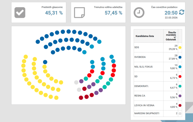This screenshot has height=122, width=193.
Task: Click the Število mandatov/Odstotek column header
Action: tap(171, 36)
